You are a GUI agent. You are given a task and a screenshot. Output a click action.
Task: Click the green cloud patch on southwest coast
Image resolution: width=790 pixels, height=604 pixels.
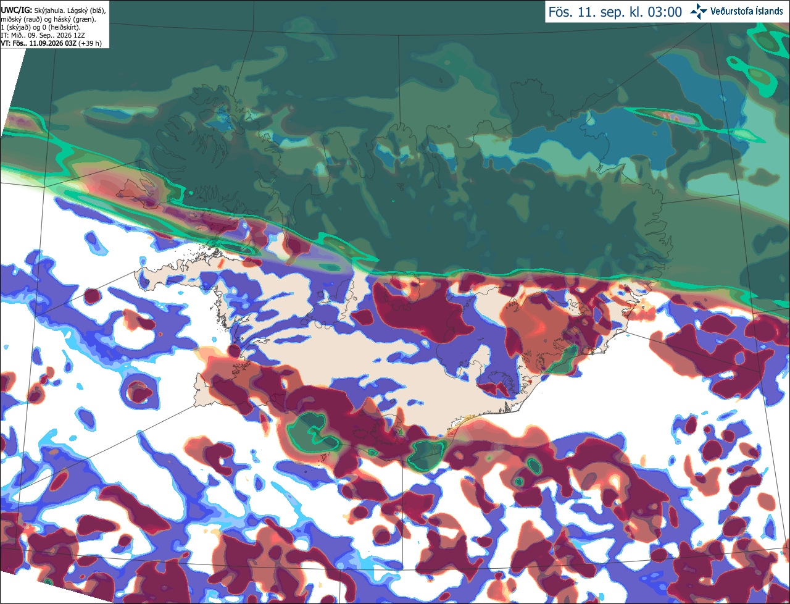pos(315,432)
